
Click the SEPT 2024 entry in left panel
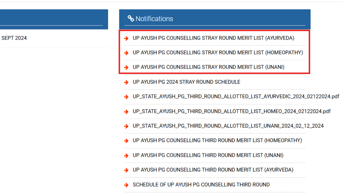click(x=13, y=38)
